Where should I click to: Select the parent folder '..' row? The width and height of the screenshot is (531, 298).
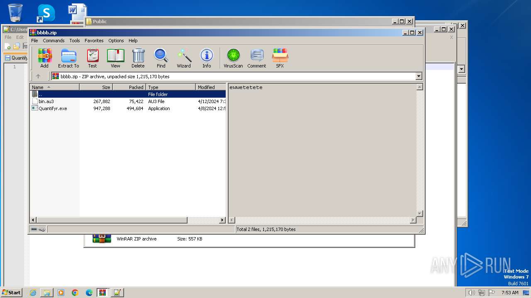(128, 94)
